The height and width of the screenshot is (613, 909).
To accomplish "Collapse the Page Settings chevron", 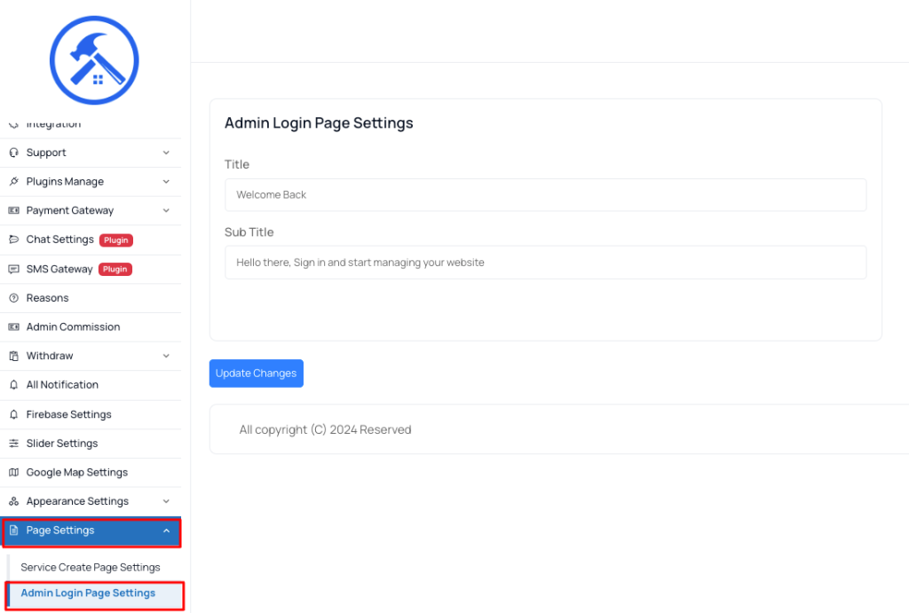I will 166,530.
